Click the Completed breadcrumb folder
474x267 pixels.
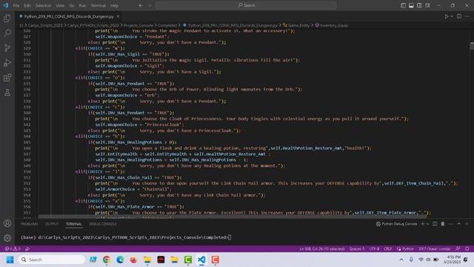[167, 25]
